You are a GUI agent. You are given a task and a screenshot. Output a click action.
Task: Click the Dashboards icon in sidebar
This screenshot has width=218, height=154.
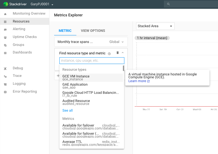tap(5, 53)
